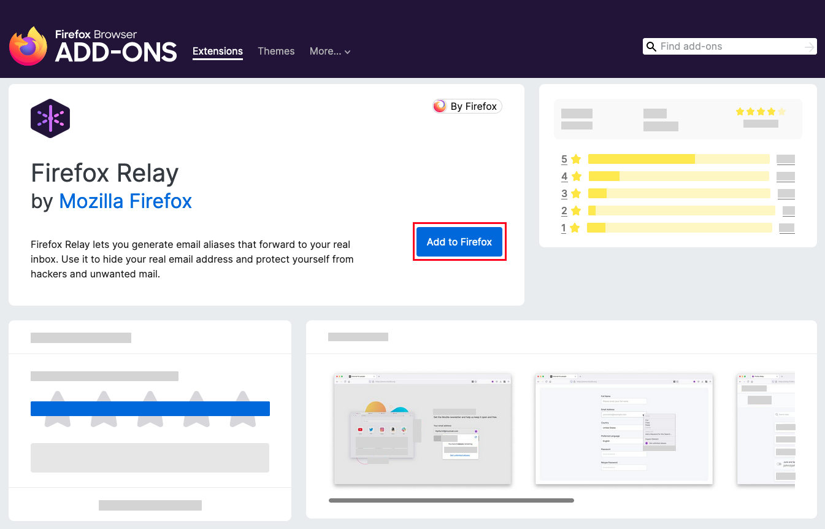Click the search submit arrow icon

(810, 47)
